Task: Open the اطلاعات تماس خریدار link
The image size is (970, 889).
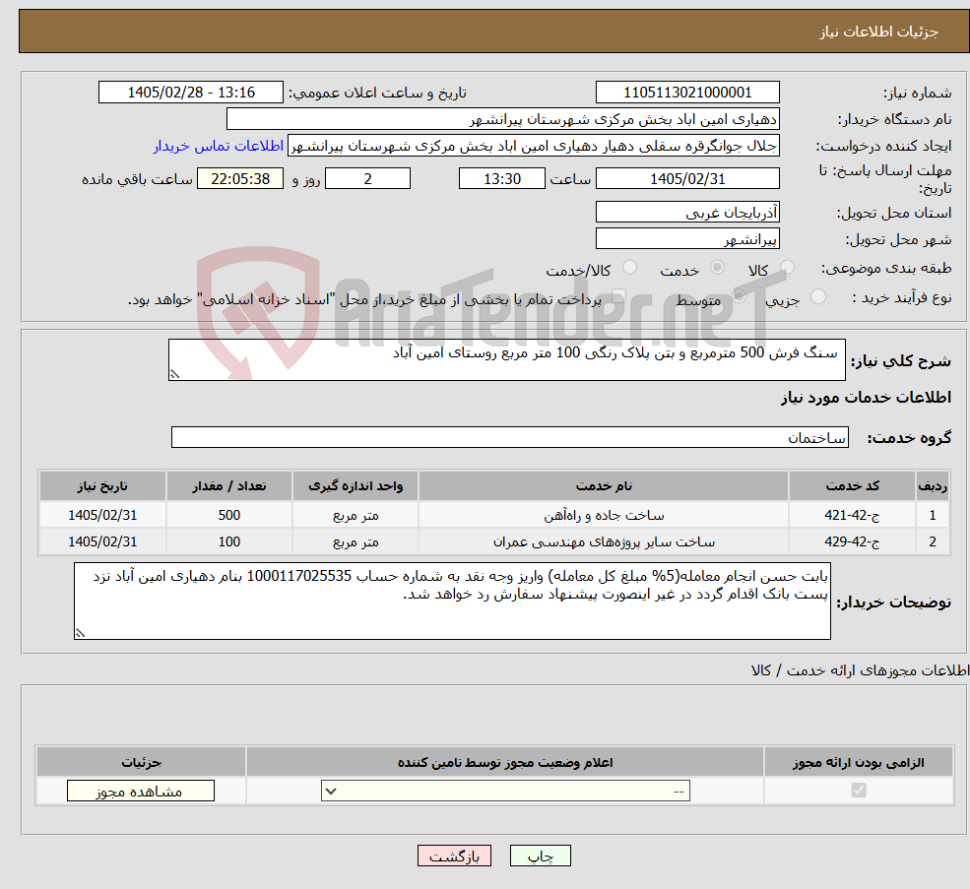Action: [x=219, y=146]
